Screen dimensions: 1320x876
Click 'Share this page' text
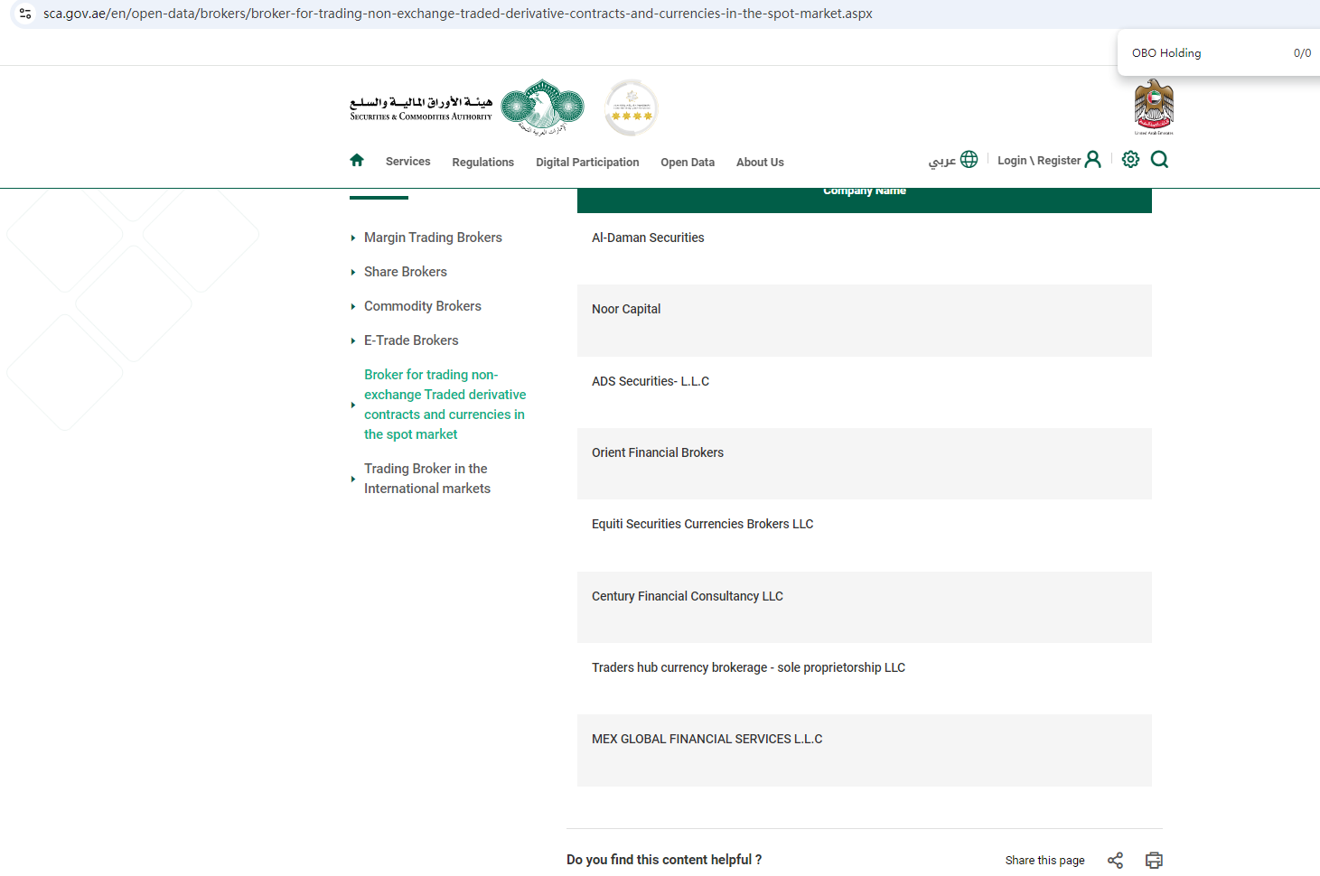(1044, 861)
